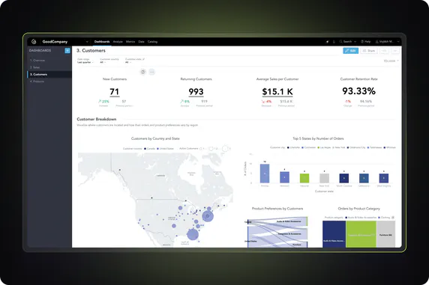Click the 93.33% retention rate value
Image resolution: width=429 pixels, height=285 pixels.
pos(358,91)
